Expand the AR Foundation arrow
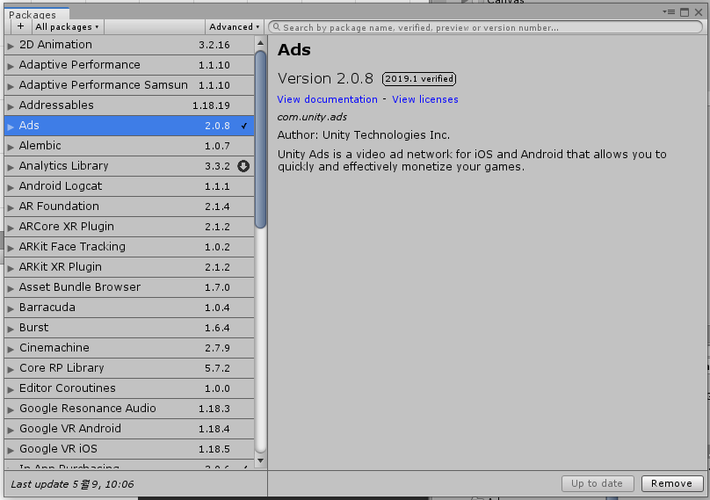This screenshot has width=710, height=500. (x=11, y=207)
